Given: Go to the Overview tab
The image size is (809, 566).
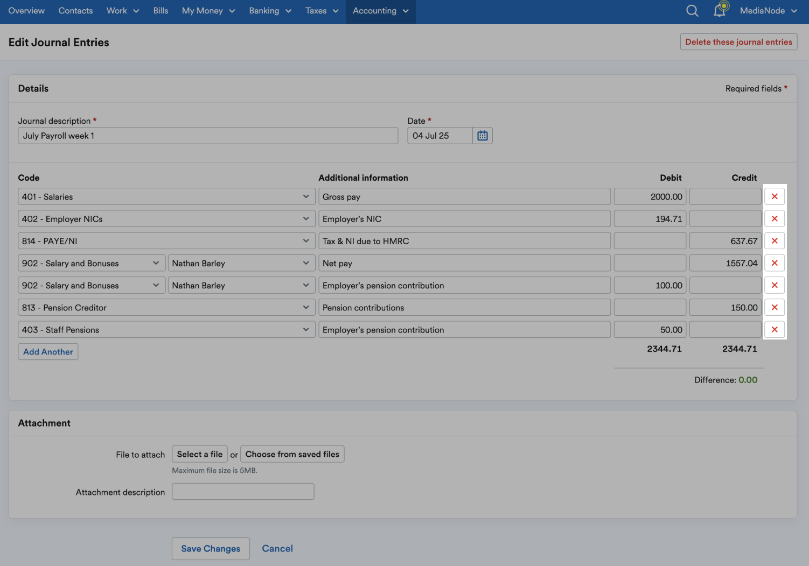Looking at the screenshot, I should click(26, 11).
